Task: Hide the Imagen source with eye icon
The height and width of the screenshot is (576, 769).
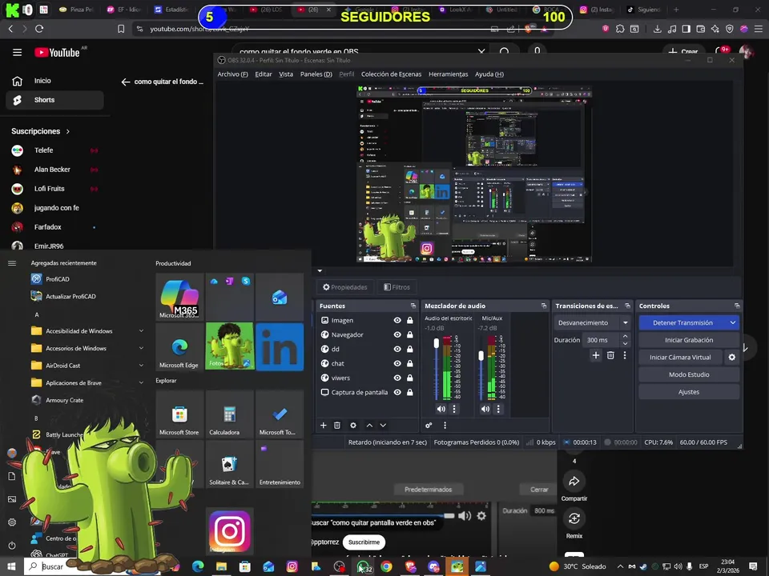Action: pos(397,320)
